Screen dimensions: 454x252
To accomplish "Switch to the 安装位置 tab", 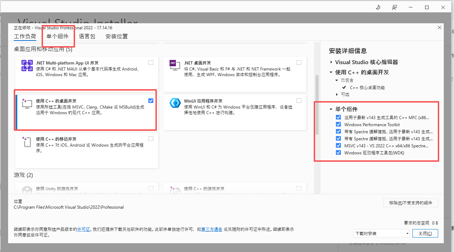I will click(117, 36).
